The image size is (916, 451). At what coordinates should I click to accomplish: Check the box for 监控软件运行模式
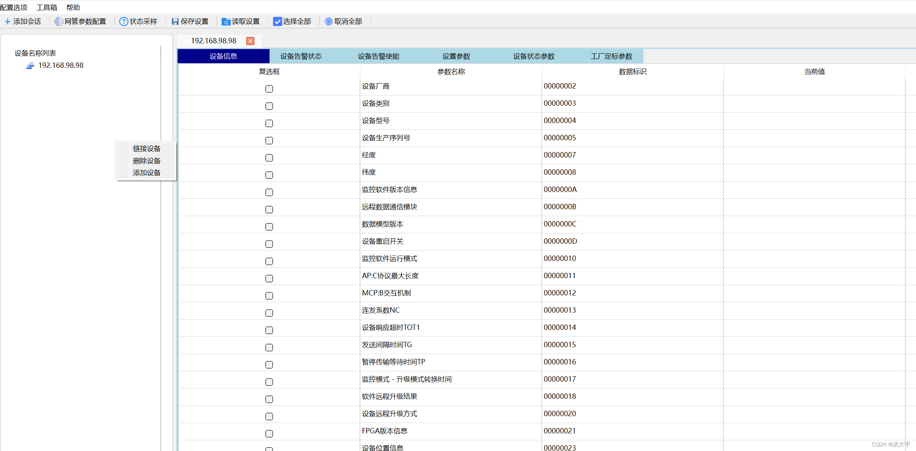click(269, 261)
